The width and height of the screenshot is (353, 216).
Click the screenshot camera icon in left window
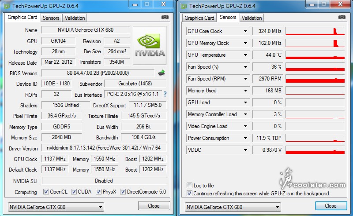165,17
